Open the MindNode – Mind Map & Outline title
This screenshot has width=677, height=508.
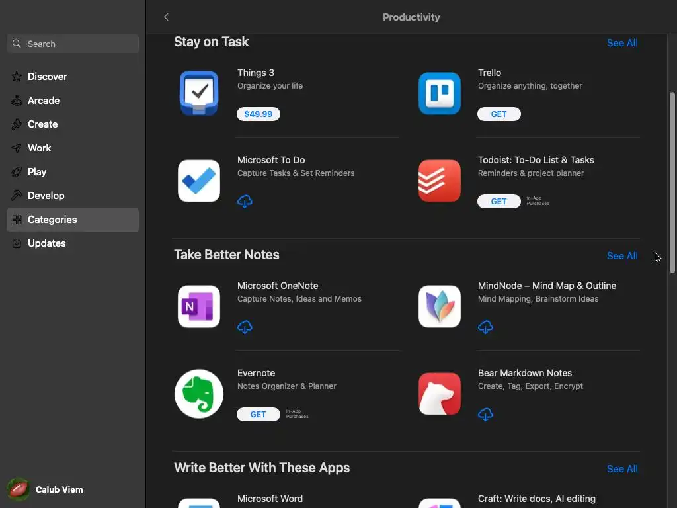tap(547, 286)
